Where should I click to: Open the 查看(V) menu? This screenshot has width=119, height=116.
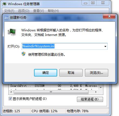pyautogui.click(x=39, y=11)
